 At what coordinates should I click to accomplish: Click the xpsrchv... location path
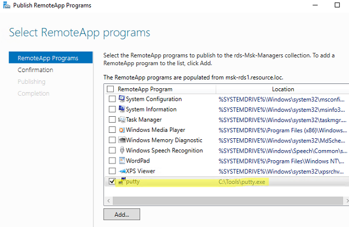point(281,172)
